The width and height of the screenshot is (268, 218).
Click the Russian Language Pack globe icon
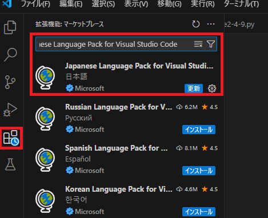point(45,119)
